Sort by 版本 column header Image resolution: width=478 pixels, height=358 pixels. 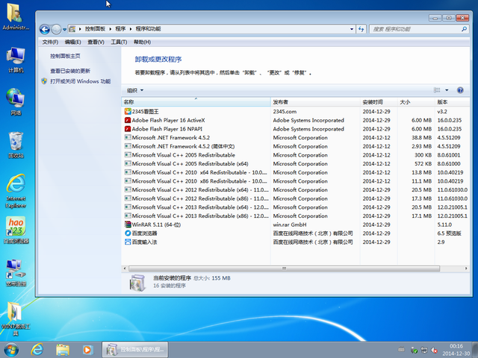click(452, 102)
